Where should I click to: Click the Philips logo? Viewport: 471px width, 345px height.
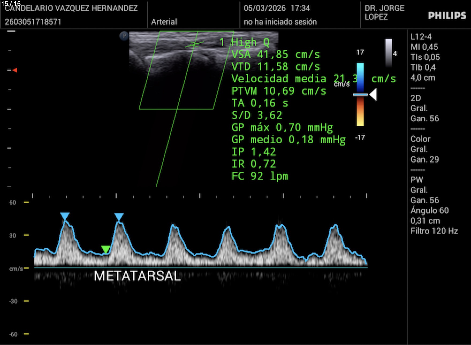[x=447, y=16]
